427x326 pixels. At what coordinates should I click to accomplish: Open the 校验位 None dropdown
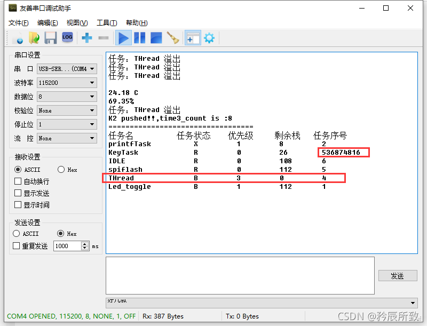click(x=67, y=110)
